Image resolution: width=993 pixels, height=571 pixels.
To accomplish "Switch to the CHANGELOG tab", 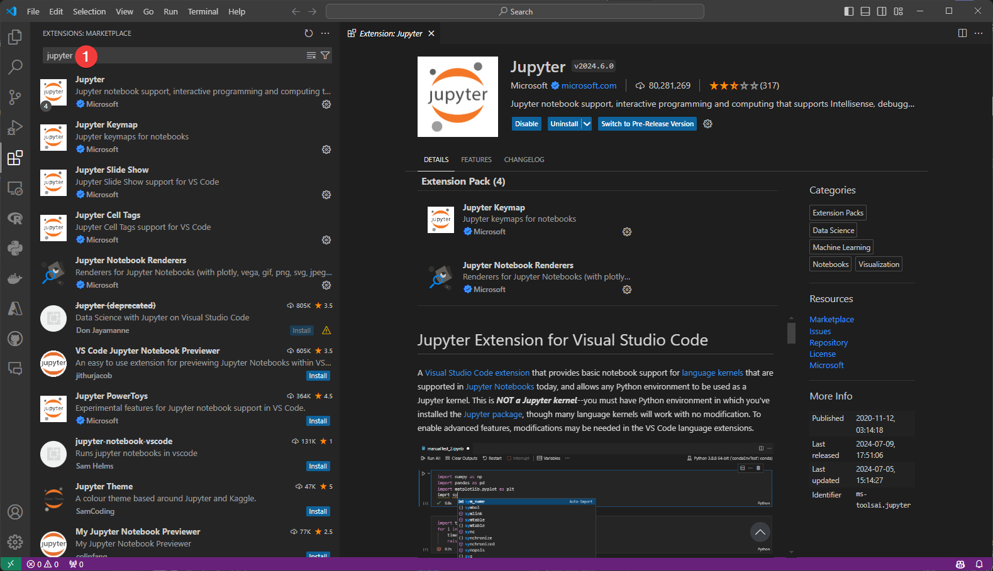I will point(524,160).
